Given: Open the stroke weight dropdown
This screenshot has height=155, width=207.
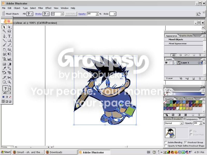Looking at the screenshot, I should point(62,14).
